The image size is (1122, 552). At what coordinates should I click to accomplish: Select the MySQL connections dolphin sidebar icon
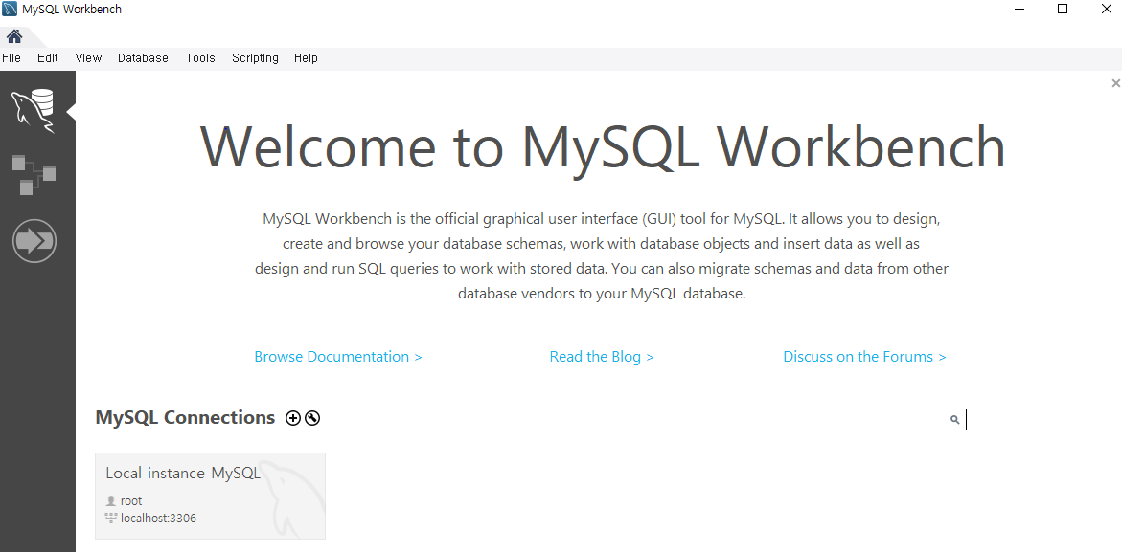(x=33, y=111)
